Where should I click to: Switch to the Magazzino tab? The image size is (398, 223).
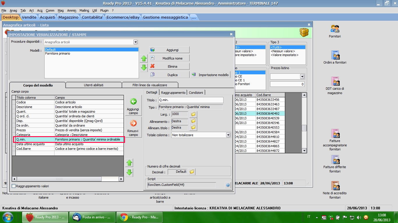68,17
